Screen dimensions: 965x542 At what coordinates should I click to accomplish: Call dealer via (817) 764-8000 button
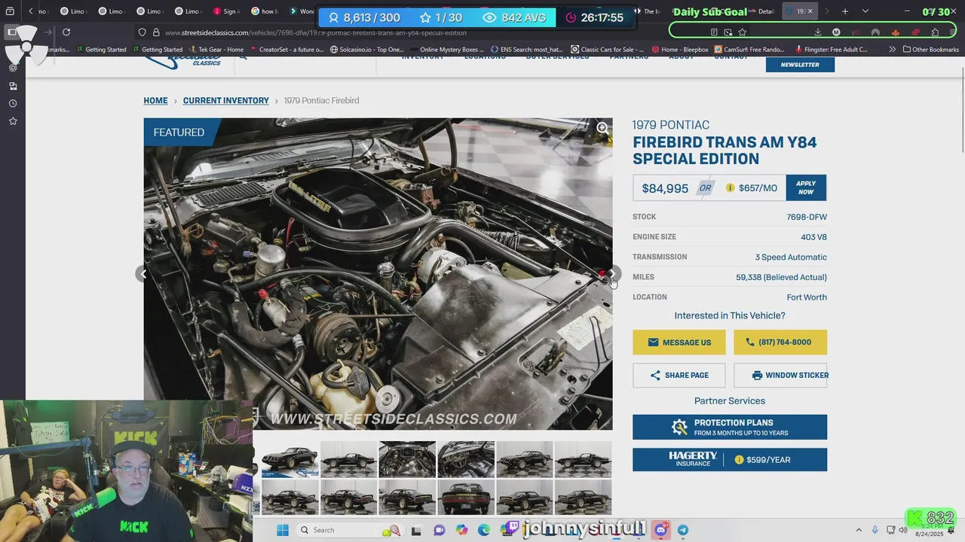click(x=780, y=343)
